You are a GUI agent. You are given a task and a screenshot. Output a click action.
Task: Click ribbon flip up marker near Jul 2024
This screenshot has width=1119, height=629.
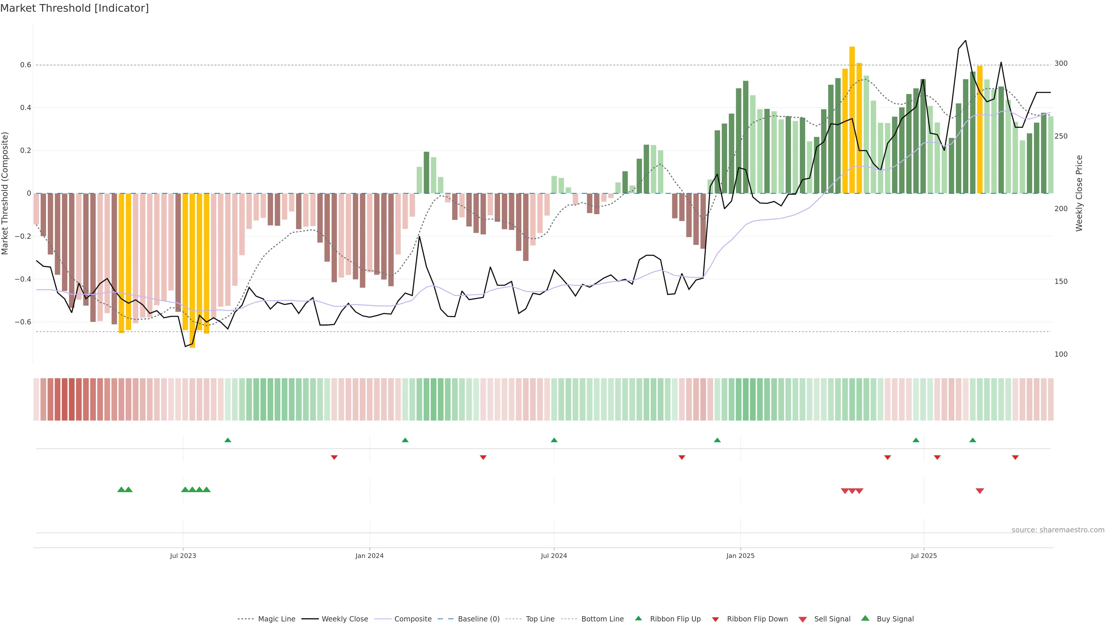click(x=554, y=440)
